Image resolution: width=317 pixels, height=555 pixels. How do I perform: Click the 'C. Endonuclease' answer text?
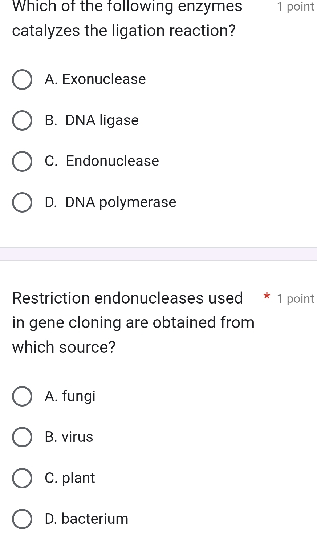(102, 161)
